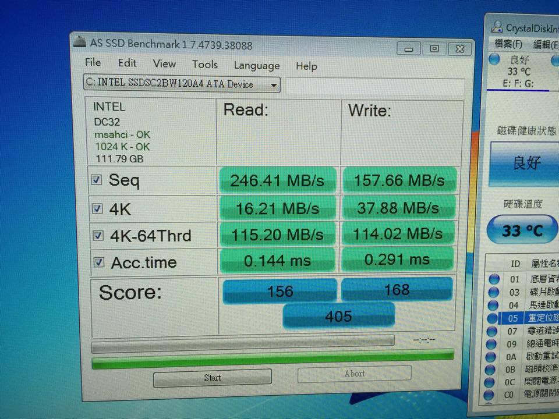Click the 111.79 GB capacity text
Image resolution: width=559 pixels, height=419 pixels.
[x=119, y=158]
